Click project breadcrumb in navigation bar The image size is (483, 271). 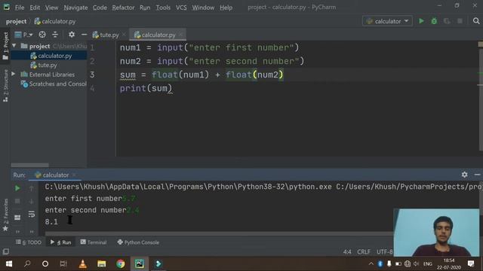pyautogui.click(x=16, y=21)
